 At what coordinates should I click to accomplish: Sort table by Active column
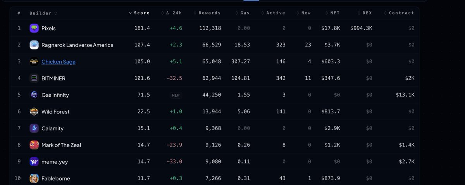coord(273,13)
